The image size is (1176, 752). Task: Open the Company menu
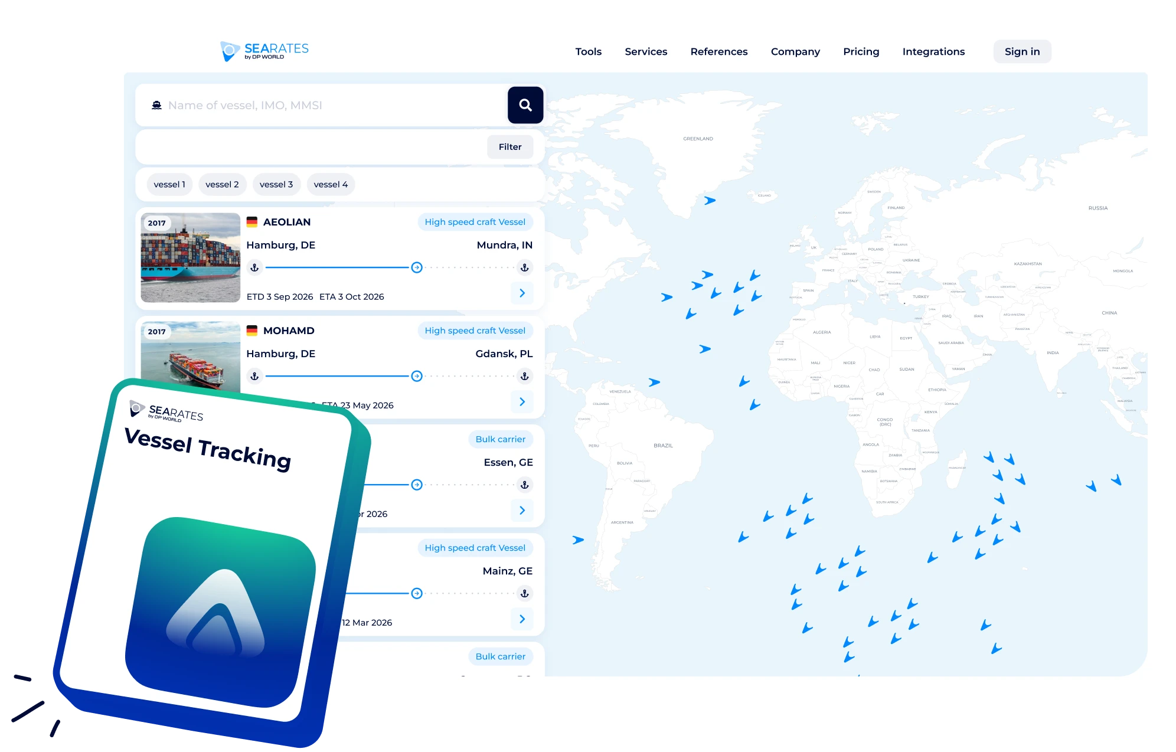click(x=795, y=52)
